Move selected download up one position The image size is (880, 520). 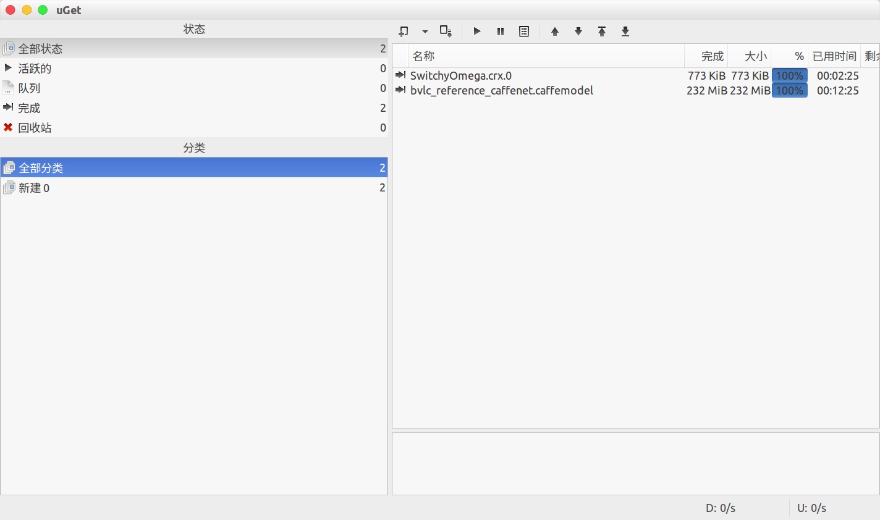pyautogui.click(x=555, y=31)
